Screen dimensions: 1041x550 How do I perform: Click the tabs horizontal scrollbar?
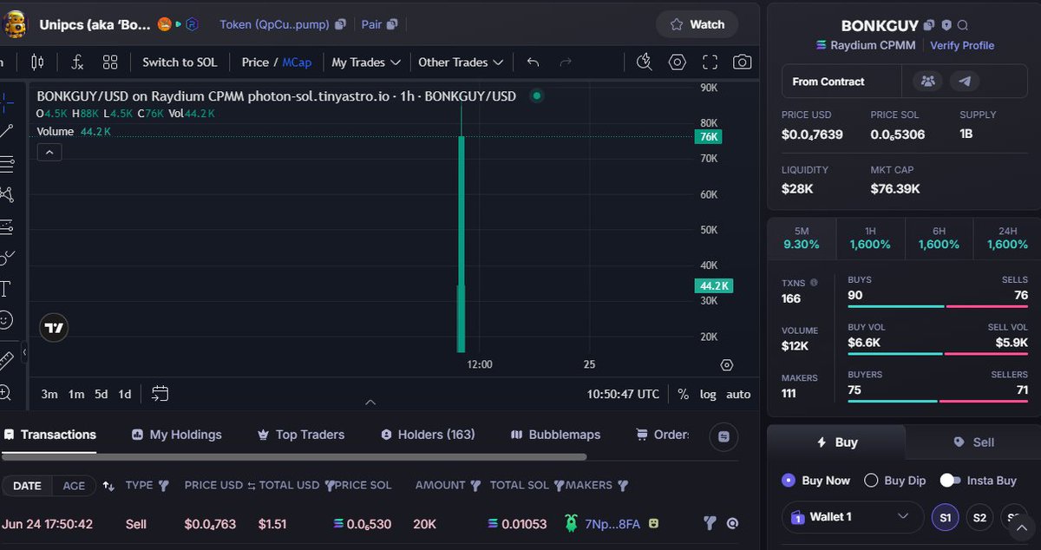294,456
